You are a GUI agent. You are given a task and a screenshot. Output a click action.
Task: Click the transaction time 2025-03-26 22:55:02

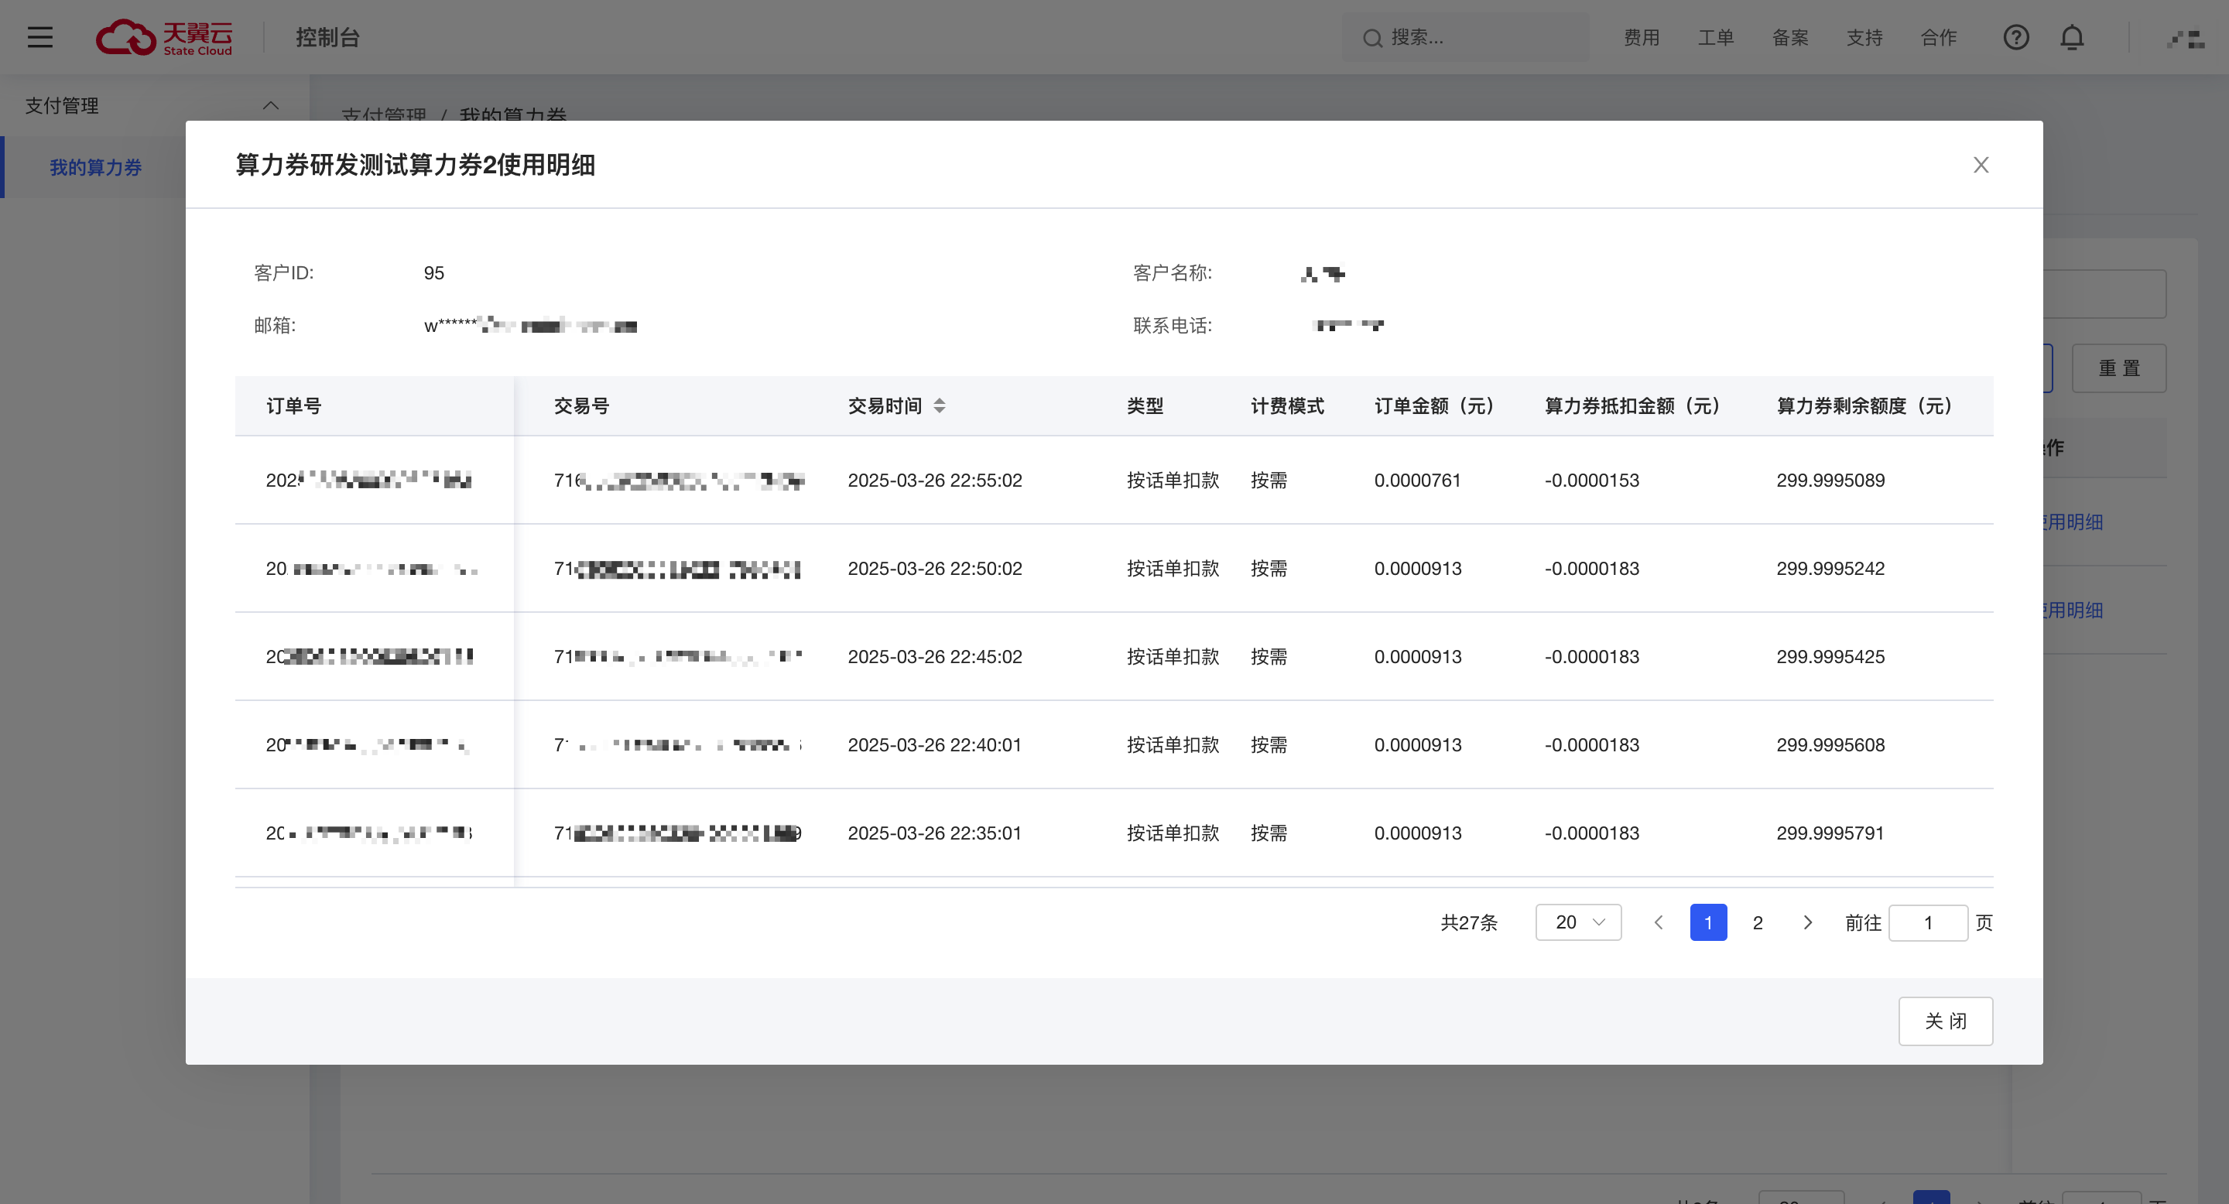(934, 480)
